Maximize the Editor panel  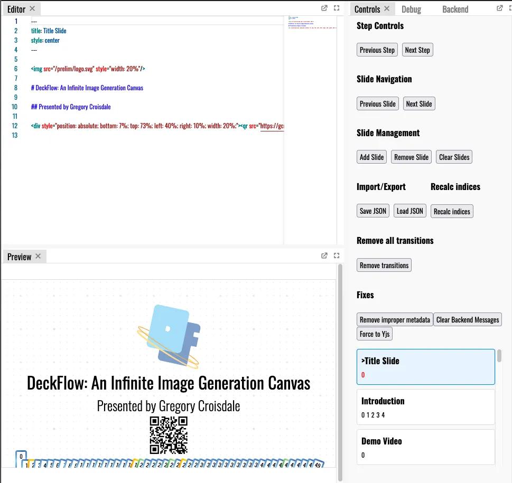point(337,8)
